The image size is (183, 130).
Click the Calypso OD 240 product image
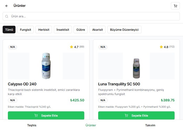[46, 65]
